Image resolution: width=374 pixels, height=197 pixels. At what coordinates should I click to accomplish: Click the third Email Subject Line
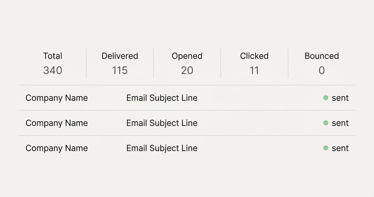[162, 148]
